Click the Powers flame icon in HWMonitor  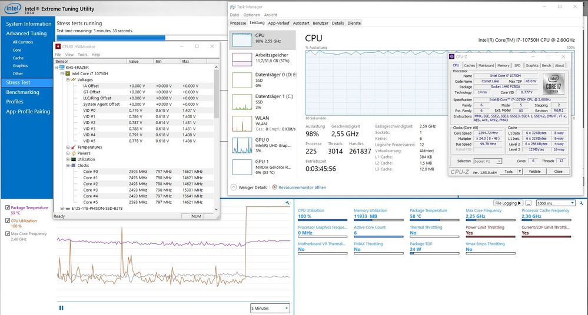(74, 153)
